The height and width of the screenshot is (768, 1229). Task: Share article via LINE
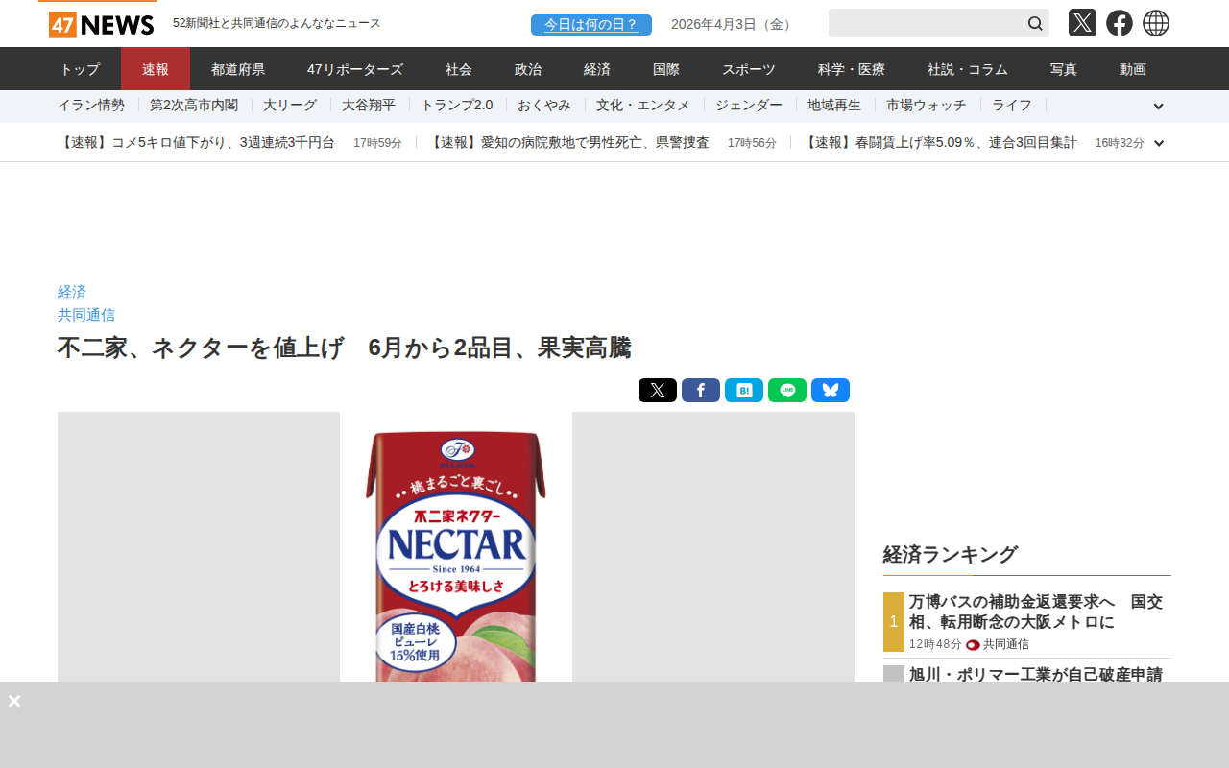click(787, 391)
